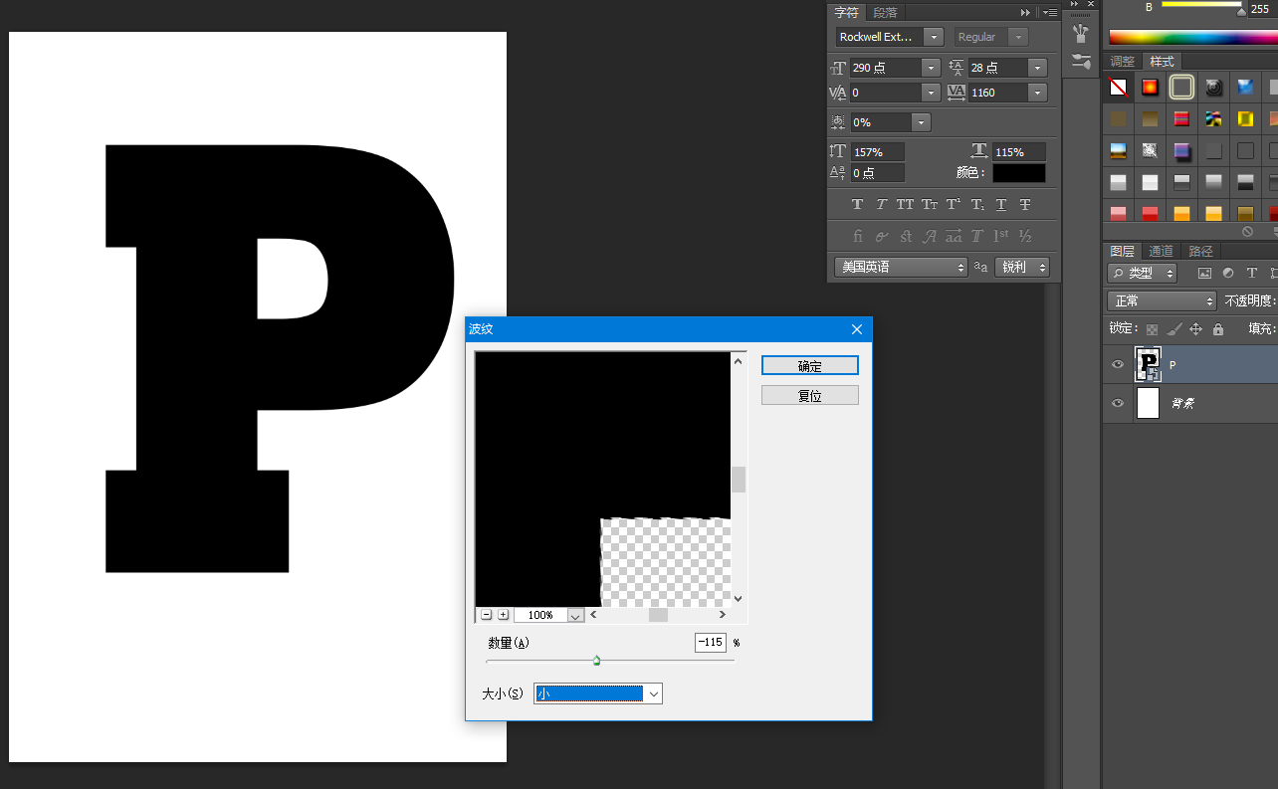Click the lock transparent pixels icon
1278x789 pixels.
click(x=1152, y=328)
